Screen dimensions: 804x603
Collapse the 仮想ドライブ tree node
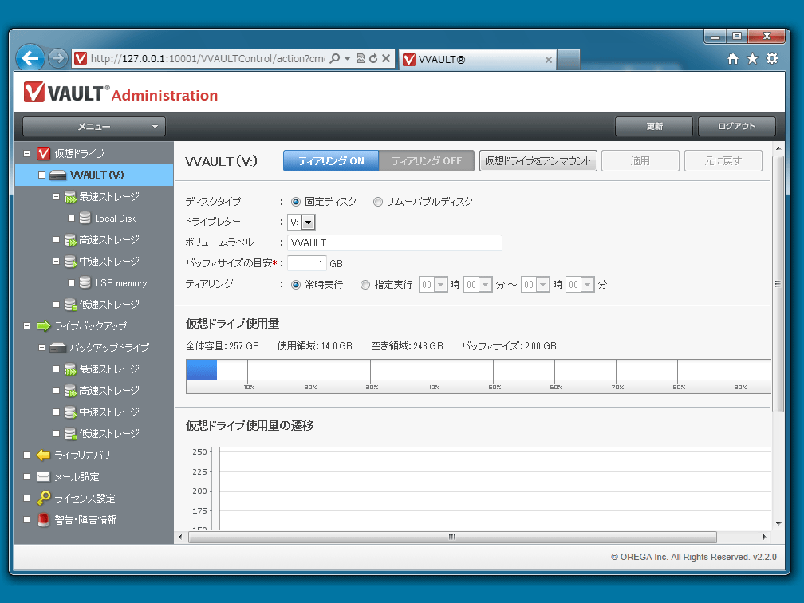[x=27, y=153]
